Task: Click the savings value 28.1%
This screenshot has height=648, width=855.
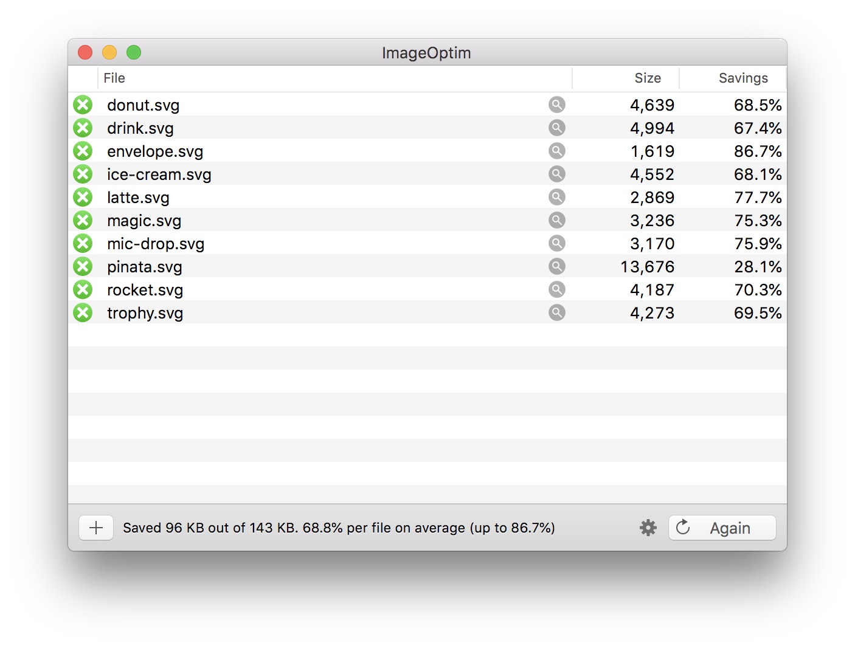Action: click(x=758, y=267)
